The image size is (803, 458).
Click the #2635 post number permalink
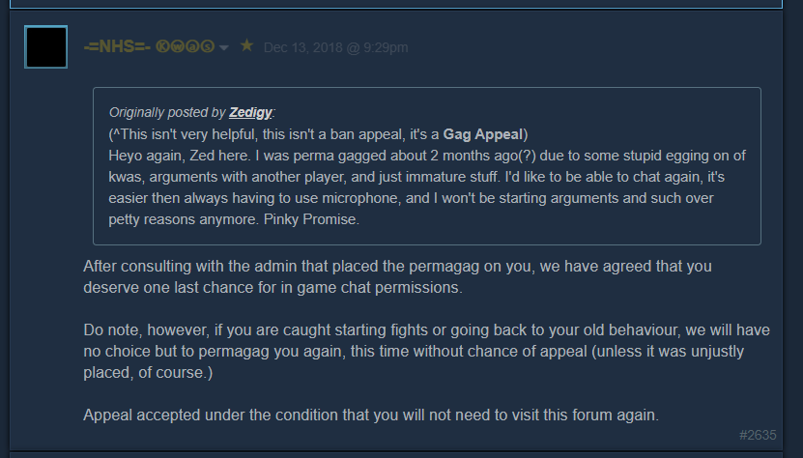tap(758, 436)
